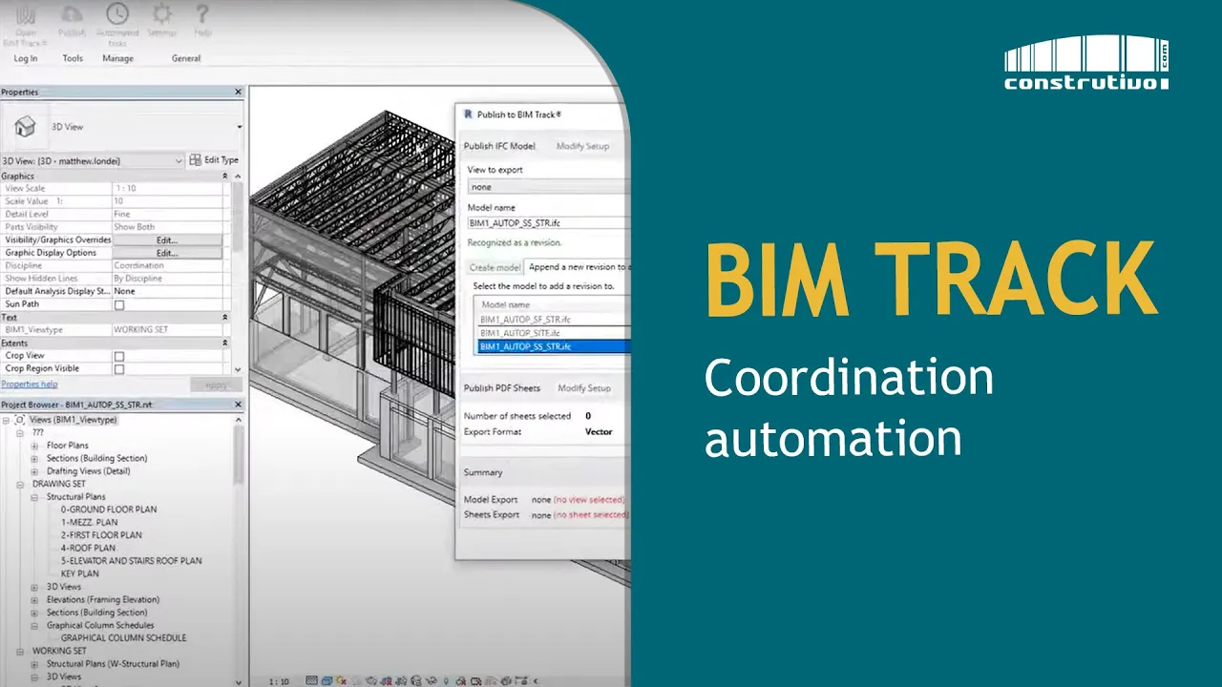Toggle the Crop View checkbox
The image size is (1222, 687).
pos(119,357)
